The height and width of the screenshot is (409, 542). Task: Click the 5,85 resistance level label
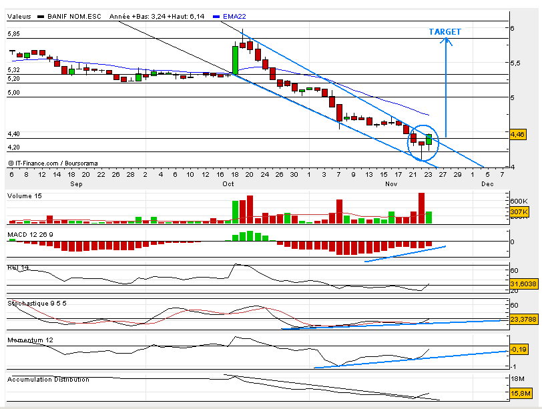(x=14, y=34)
